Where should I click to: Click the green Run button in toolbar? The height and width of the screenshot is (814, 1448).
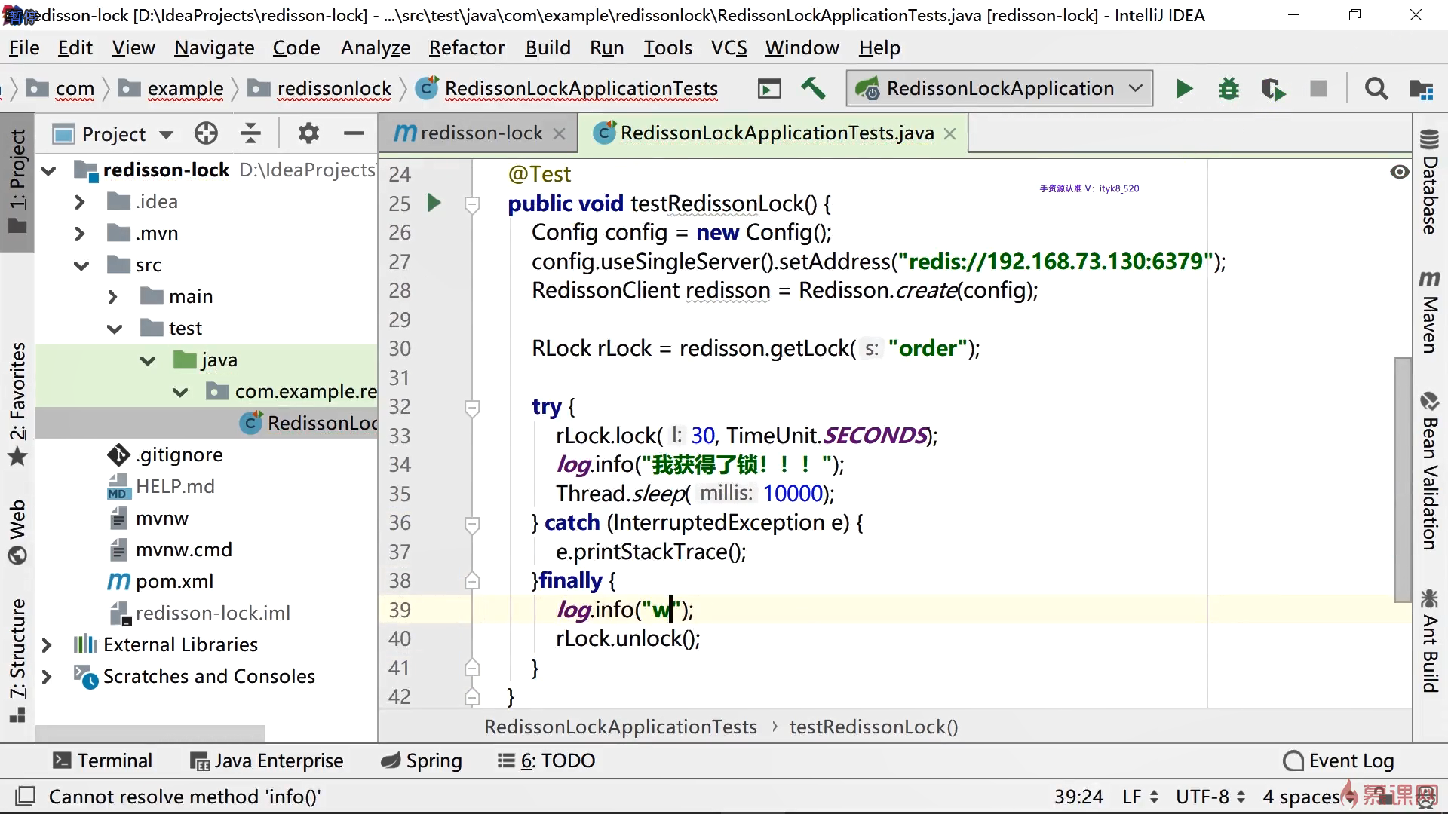coord(1183,89)
